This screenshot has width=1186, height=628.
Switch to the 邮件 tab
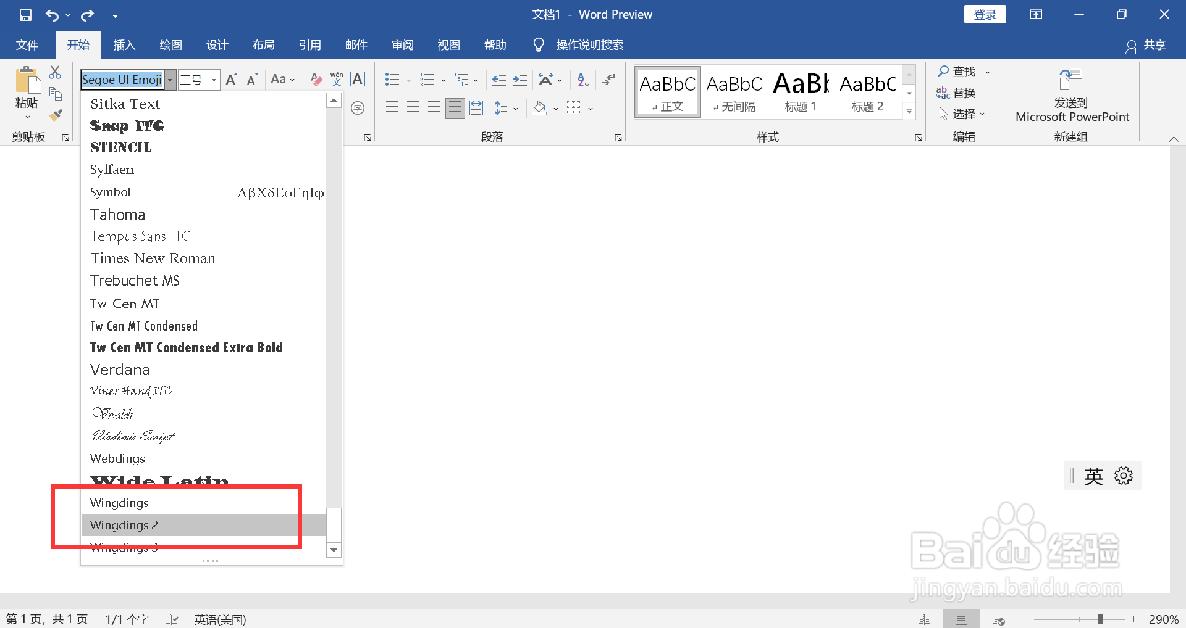tap(356, 45)
